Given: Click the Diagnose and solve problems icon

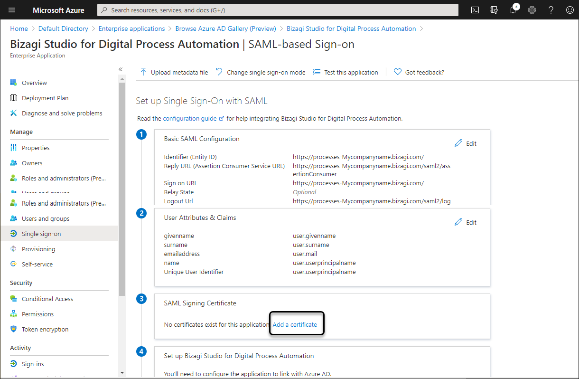Looking at the screenshot, I should pos(13,113).
